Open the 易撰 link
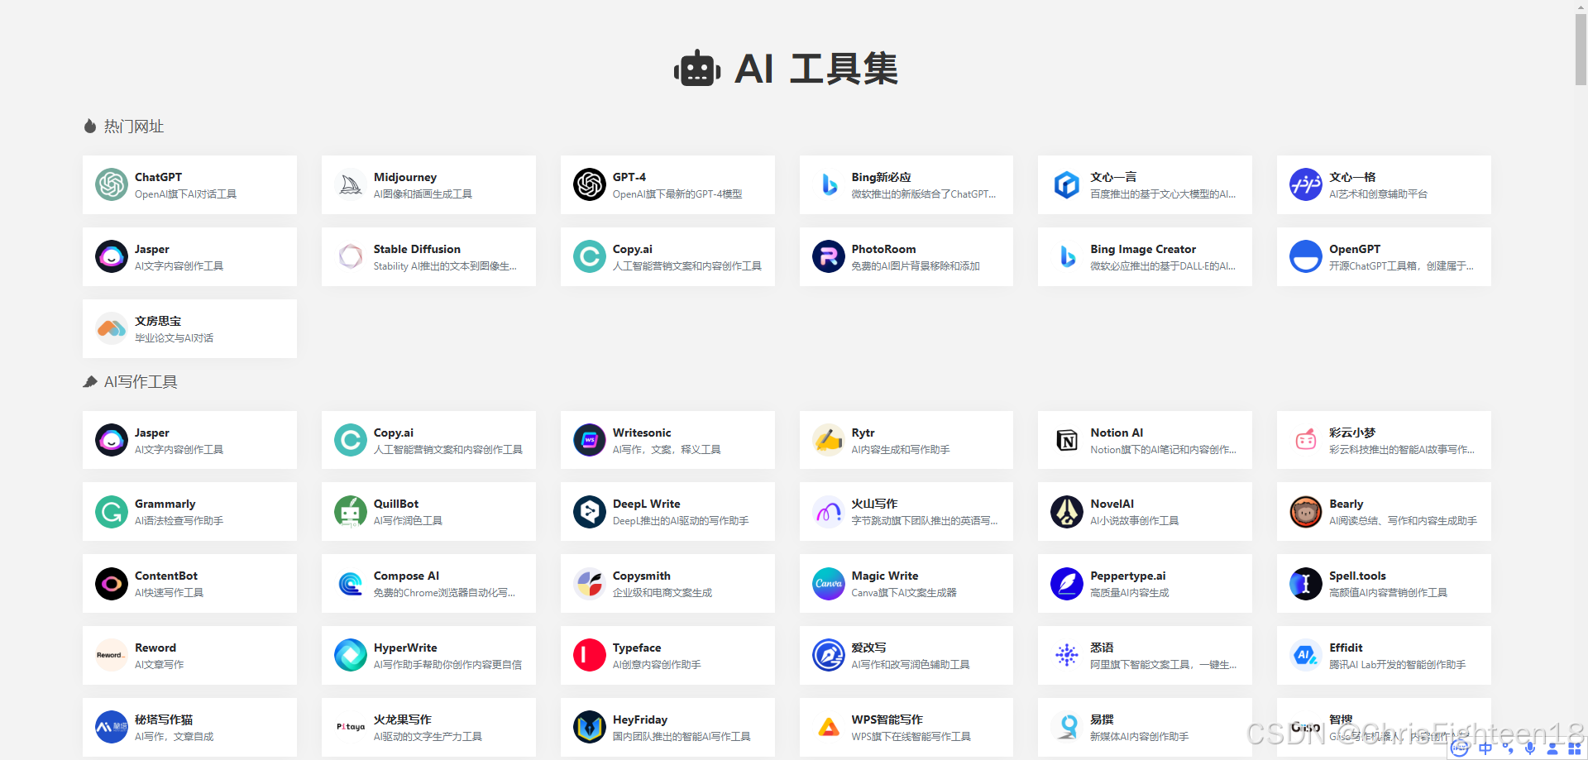Image resolution: width=1588 pixels, height=760 pixels. point(1145,728)
